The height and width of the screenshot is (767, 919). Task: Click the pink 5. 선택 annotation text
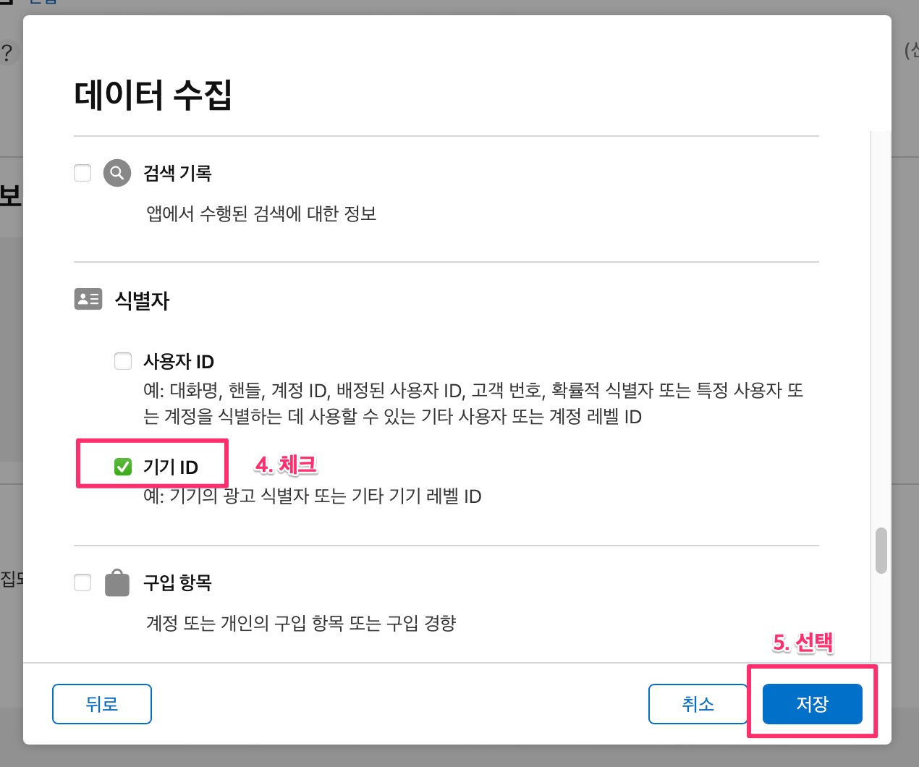pyautogui.click(x=803, y=643)
